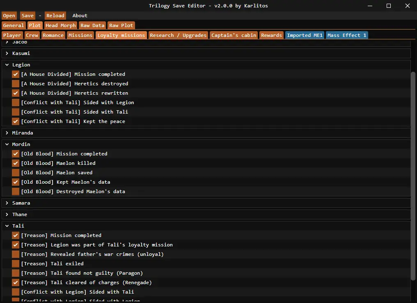
Task: Open the Head Morph tab
Action: [x=61, y=25]
